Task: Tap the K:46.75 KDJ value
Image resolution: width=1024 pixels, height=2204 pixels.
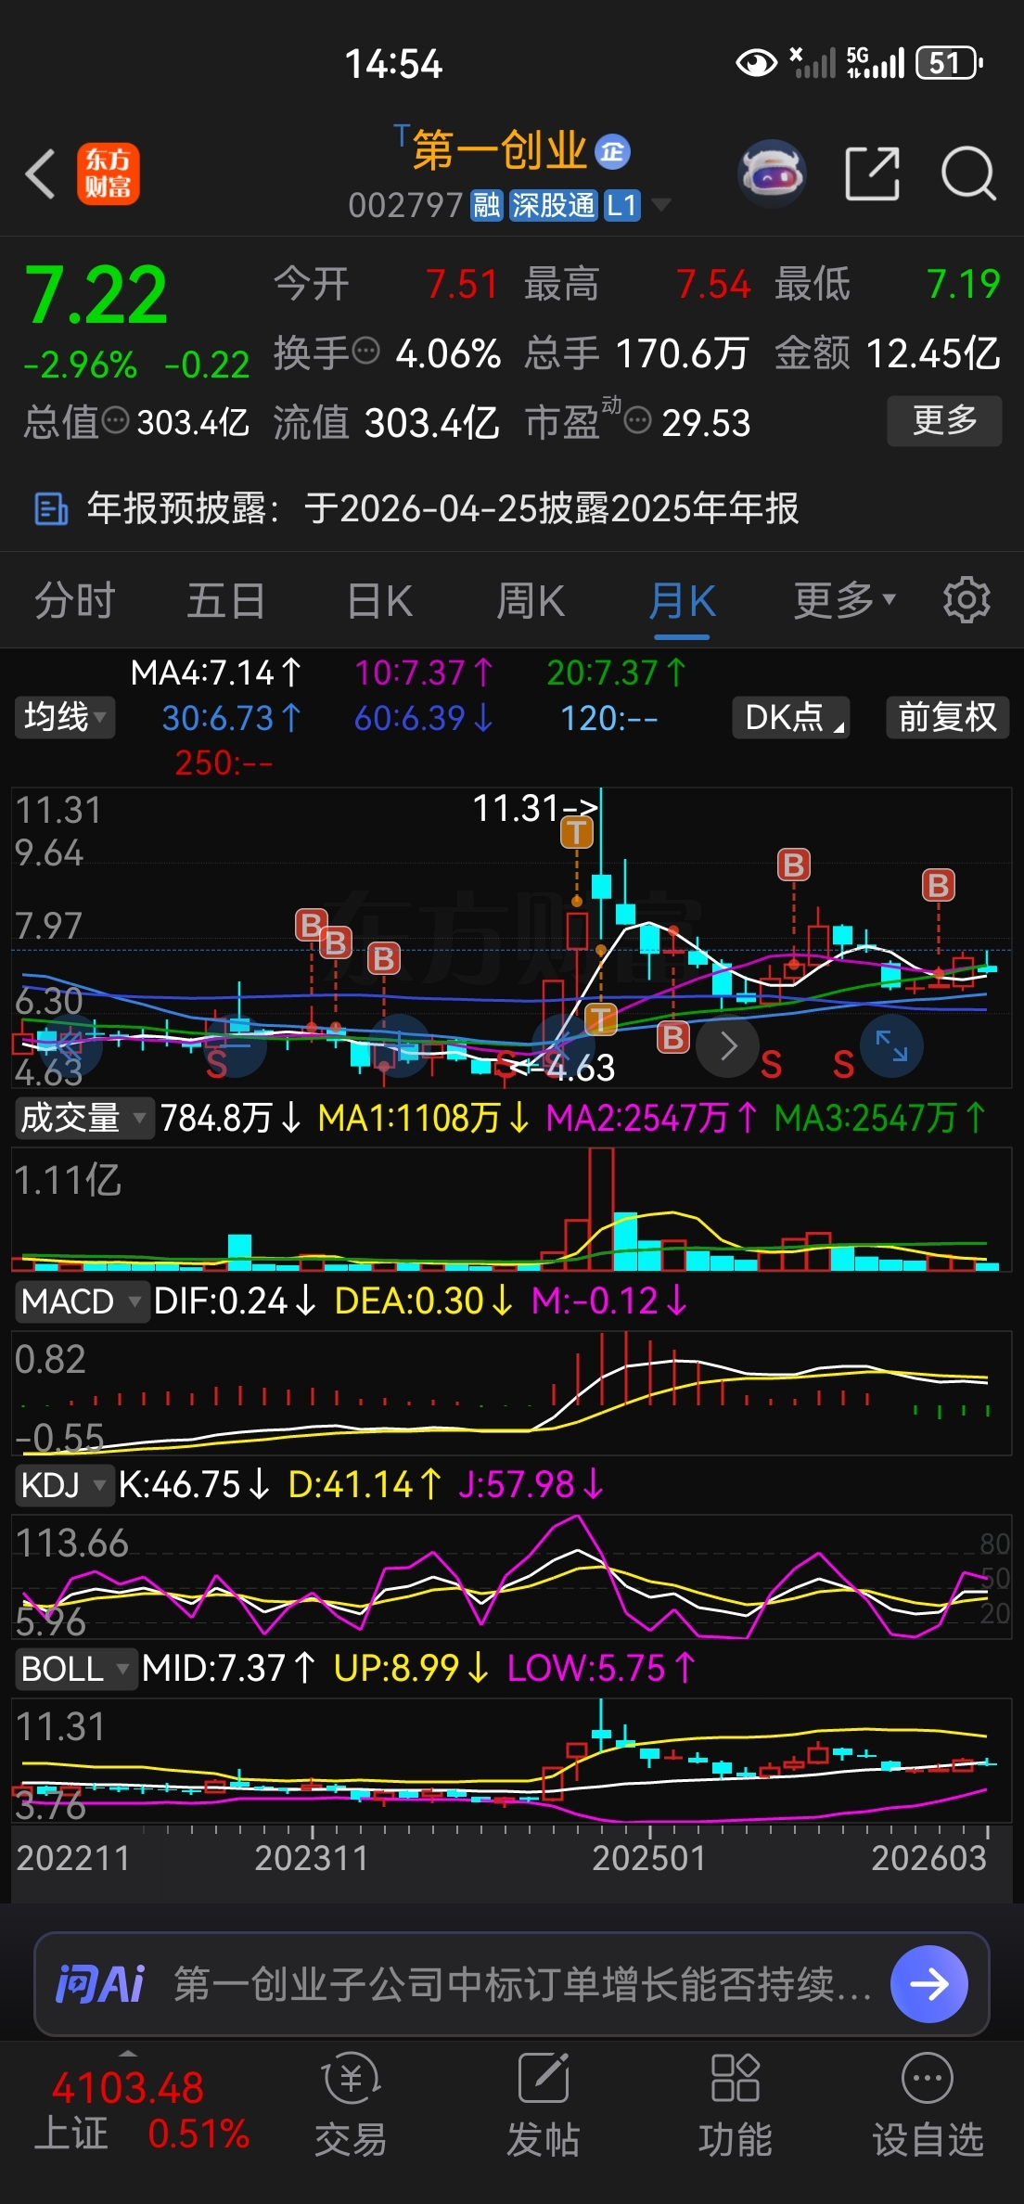Action: coord(193,1485)
